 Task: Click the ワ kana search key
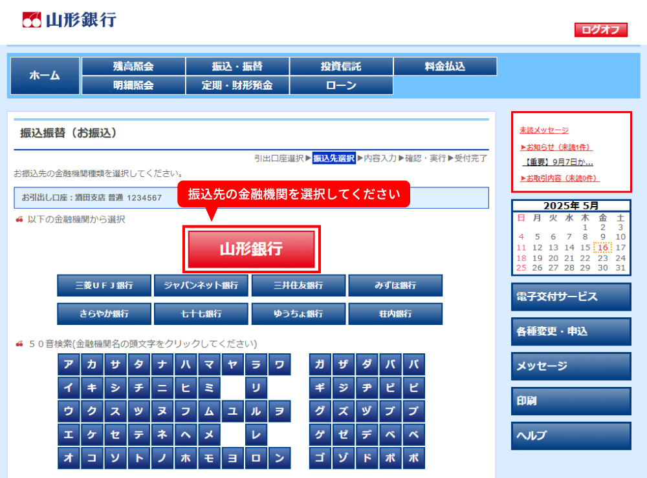(x=280, y=364)
